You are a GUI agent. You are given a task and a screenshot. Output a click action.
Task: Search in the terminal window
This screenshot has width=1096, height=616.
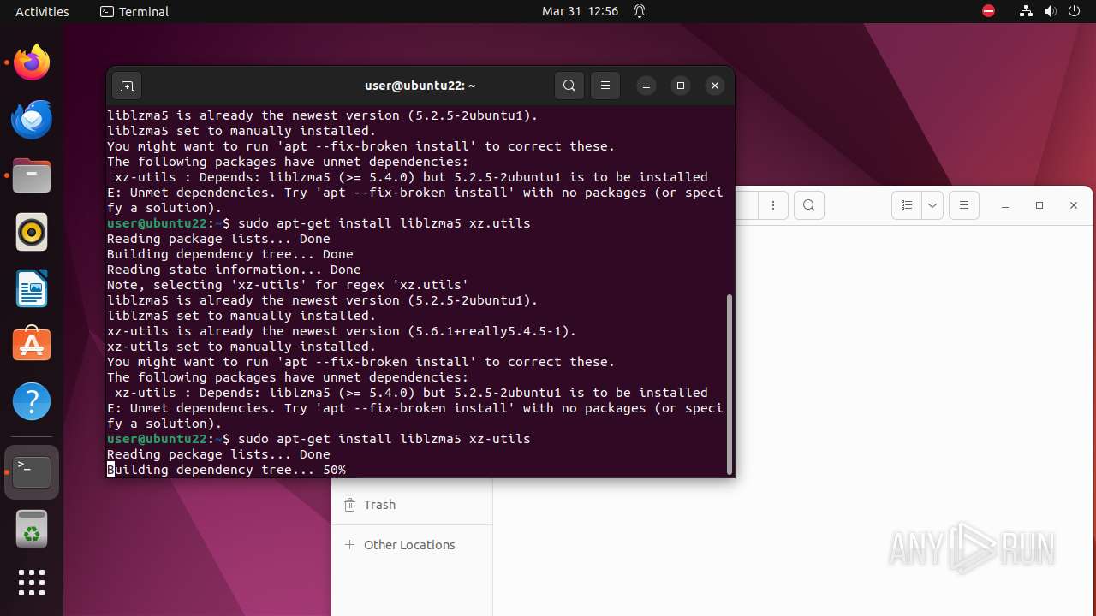point(569,86)
